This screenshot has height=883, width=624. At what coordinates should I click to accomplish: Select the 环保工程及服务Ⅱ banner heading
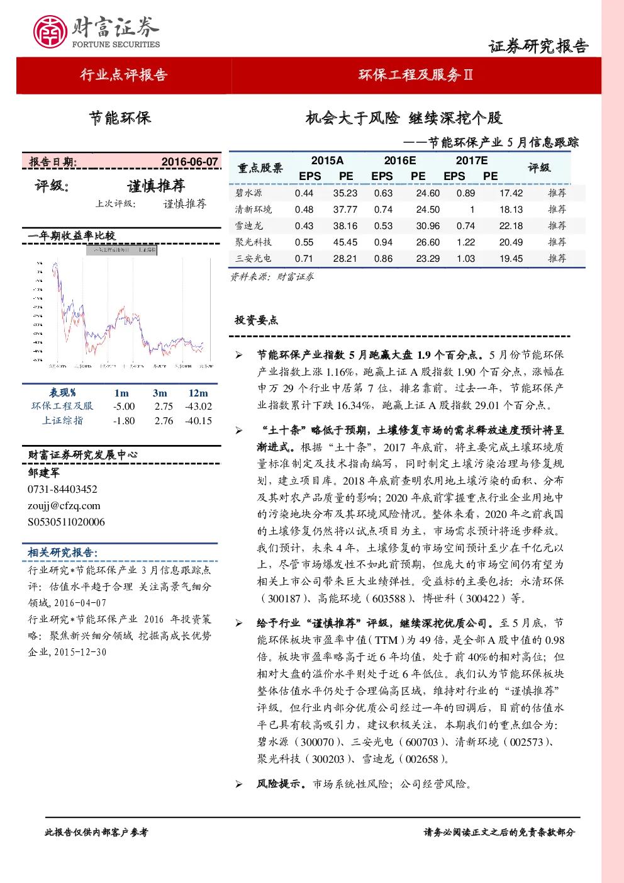416,75
